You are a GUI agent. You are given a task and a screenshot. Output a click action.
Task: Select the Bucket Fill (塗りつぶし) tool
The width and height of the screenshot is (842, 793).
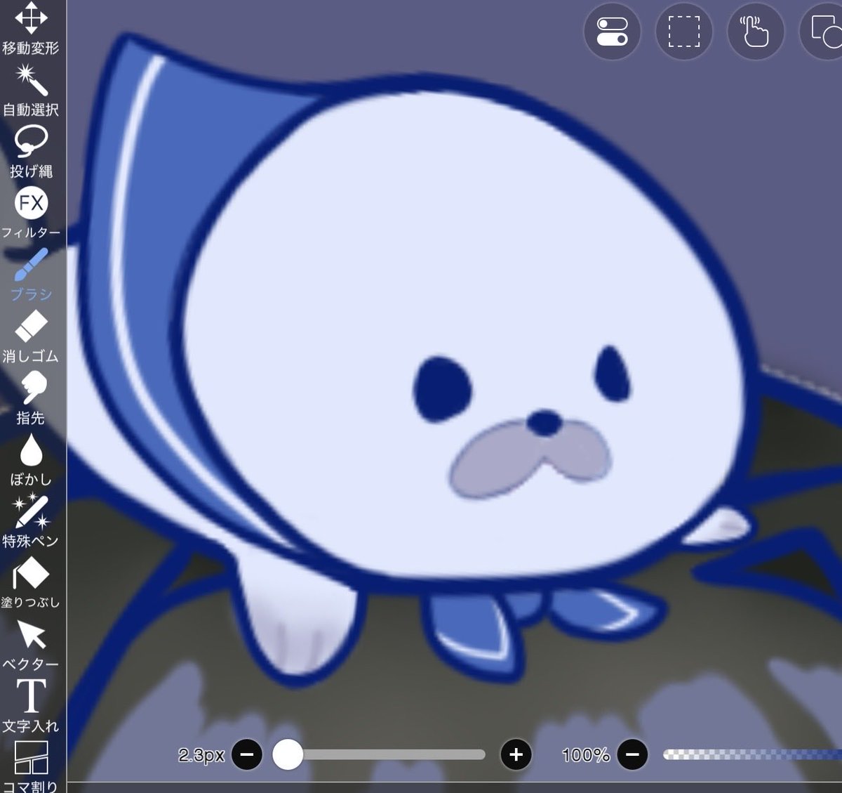point(31,582)
